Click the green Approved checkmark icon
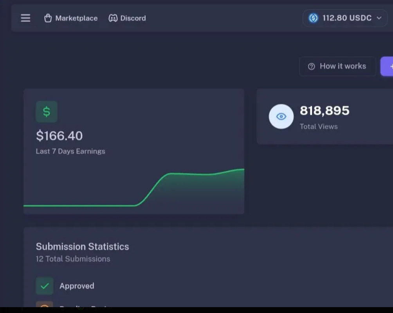 coord(44,286)
